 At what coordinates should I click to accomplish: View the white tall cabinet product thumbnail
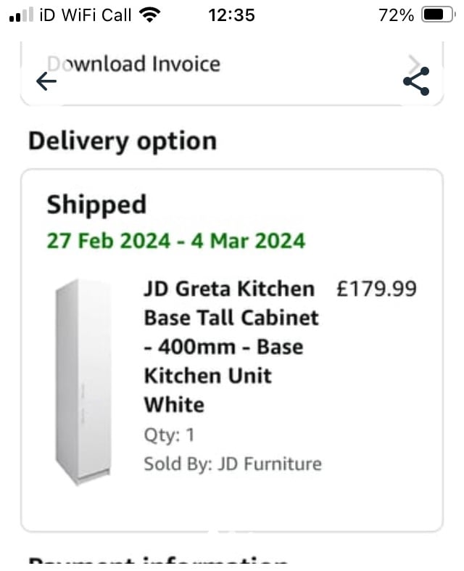point(83,382)
